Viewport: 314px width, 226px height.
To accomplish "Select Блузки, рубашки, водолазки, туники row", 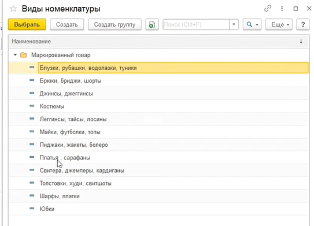I will coord(158,68).
